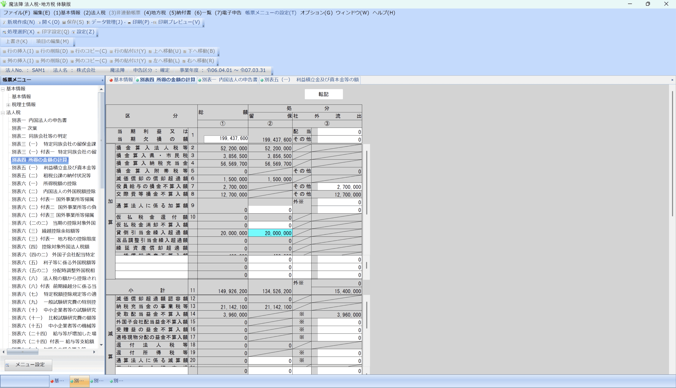Image resolution: width=676 pixels, height=388 pixels.
Task: Click 列のコピー(C) toolbar item
Action: 88,61
